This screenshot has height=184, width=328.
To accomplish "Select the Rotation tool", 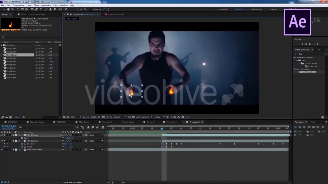I will pos(18,10).
